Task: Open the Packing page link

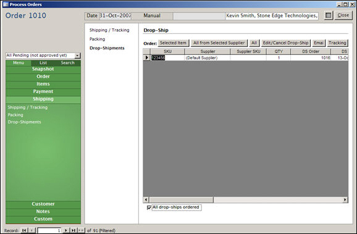Action: point(97,39)
